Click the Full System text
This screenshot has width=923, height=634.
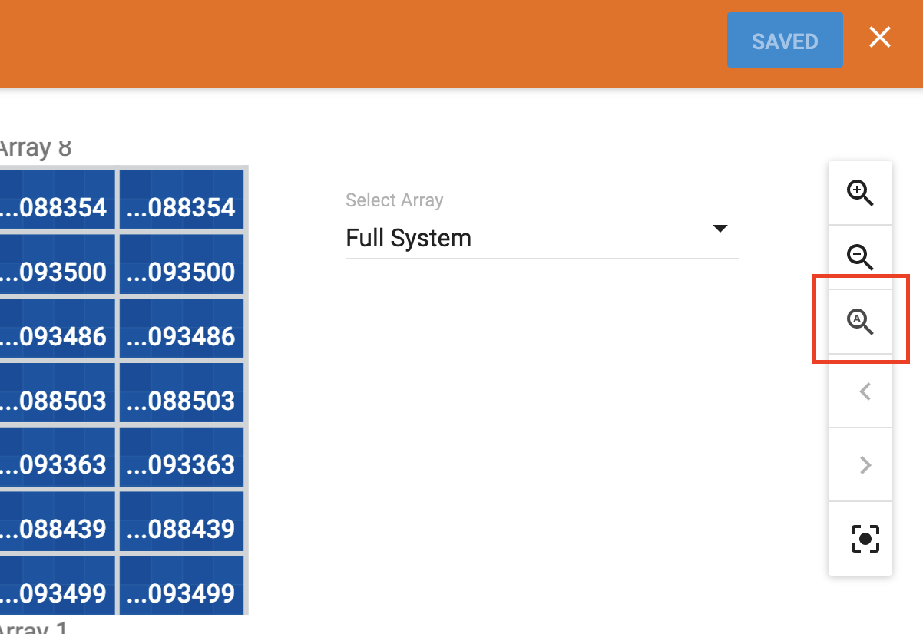pyautogui.click(x=408, y=238)
